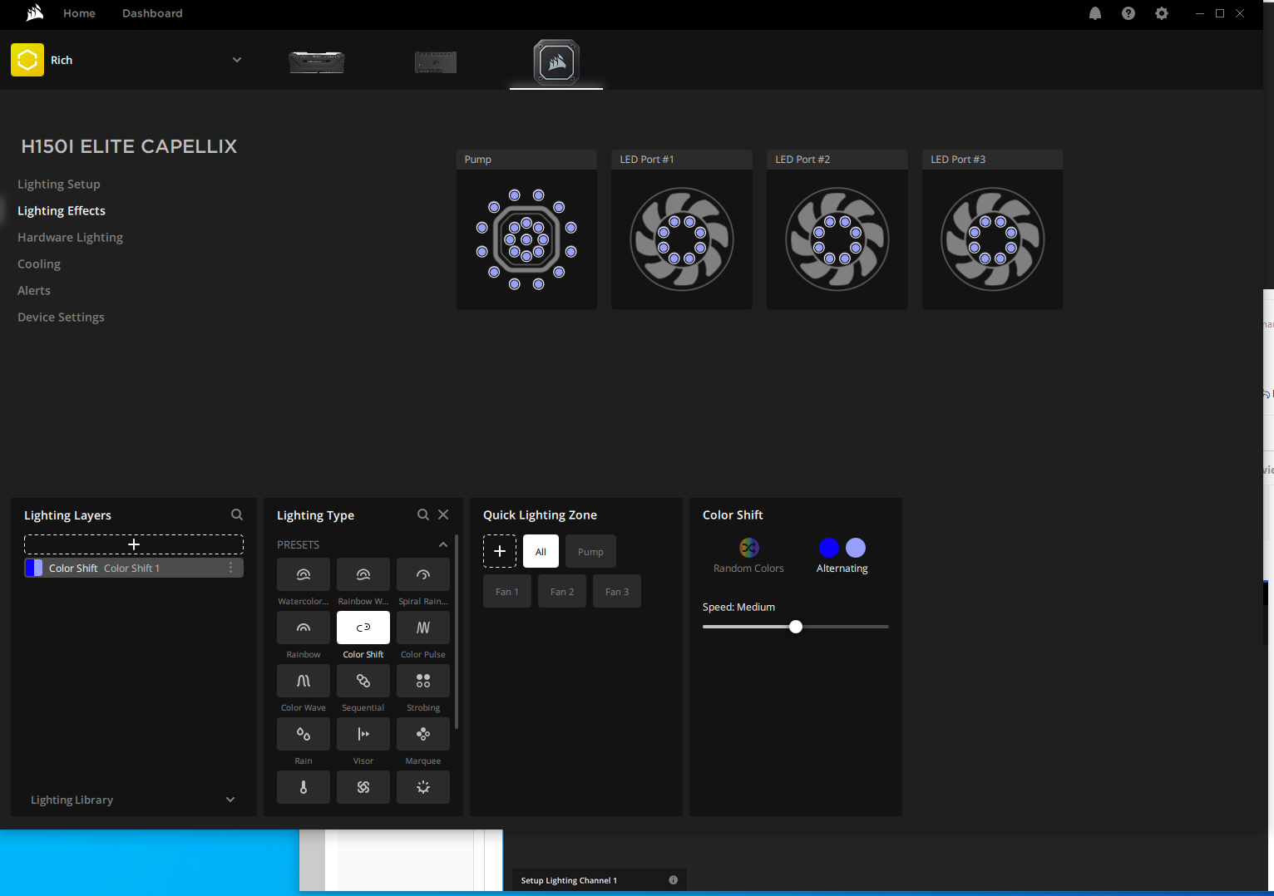Search lighting types magnifier icon
The image size is (1274, 896).
423,514
